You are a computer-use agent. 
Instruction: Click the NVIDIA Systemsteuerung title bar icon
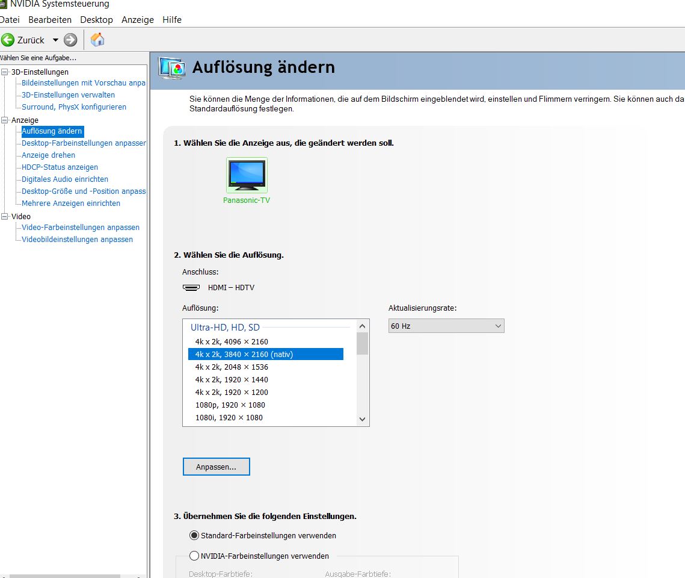4,4
